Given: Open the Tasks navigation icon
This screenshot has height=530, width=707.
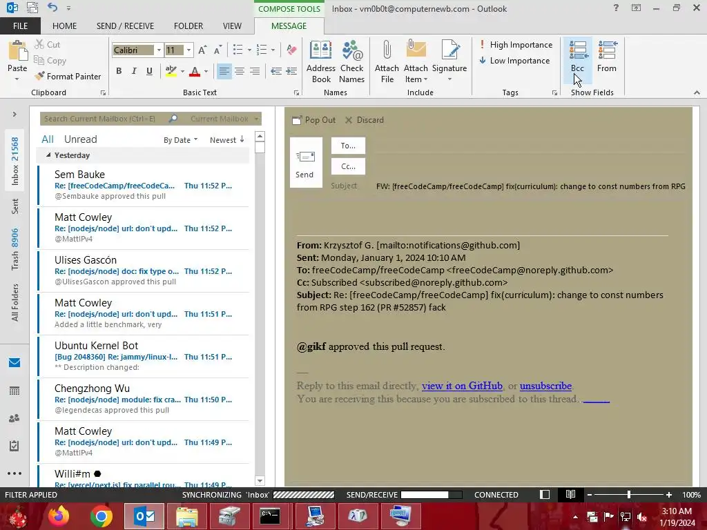Looking at the screenshot, I should (x=14, y=446).
